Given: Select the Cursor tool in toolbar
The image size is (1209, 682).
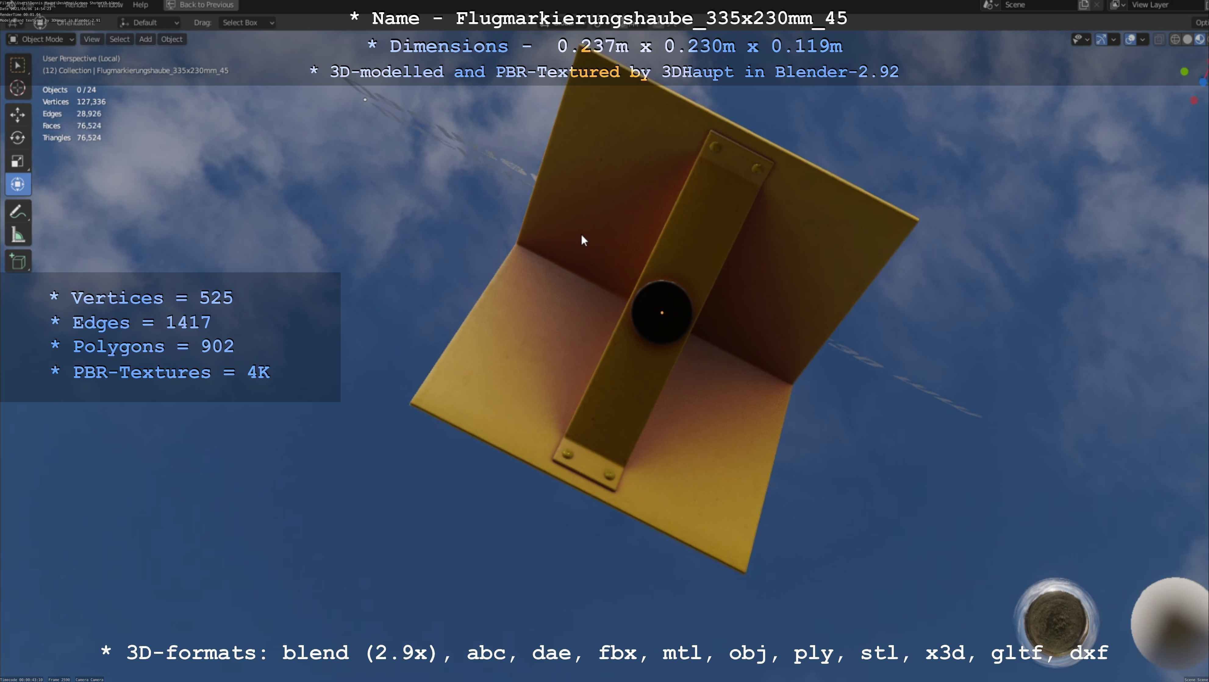Looking at the screenshot, I should (18, 88).
